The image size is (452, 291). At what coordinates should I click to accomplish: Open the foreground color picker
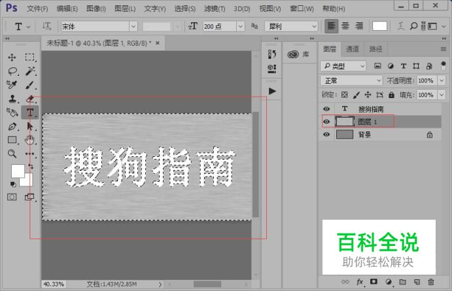pyautogui.click(x=18, y=171)
